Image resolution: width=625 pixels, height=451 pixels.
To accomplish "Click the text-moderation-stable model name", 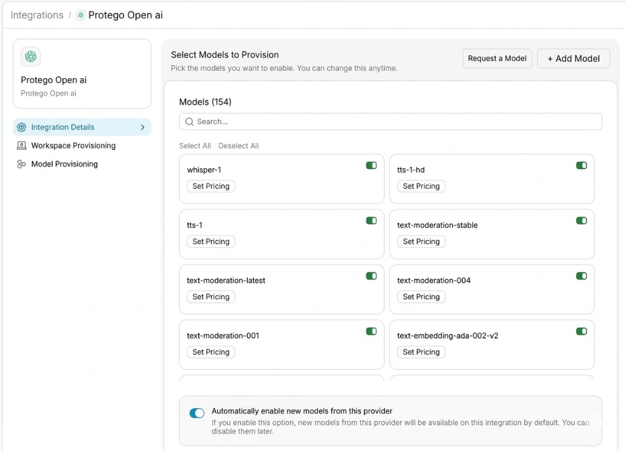I will tap(437, 225).
